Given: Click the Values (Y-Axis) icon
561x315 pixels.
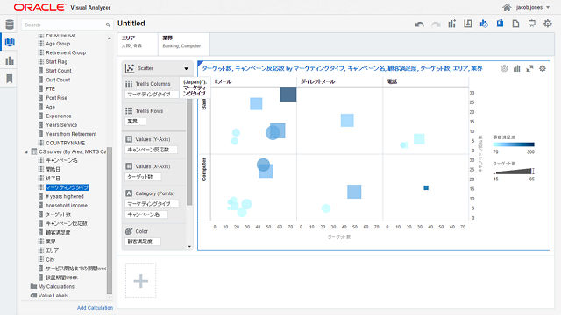Looking at the screenshot, I should [x=129, y=139].
